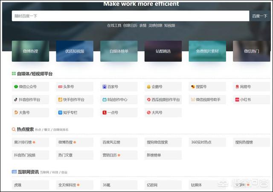Screen dimensions: 273x192
Task: Open the 短视频 tab under search
Action: tap(170, 26)
